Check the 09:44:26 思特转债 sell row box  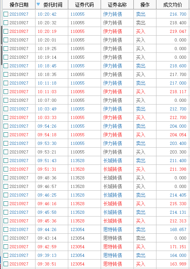(x=6, y=229)
